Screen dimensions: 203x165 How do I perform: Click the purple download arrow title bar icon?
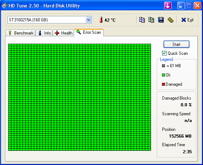pos(168,6)
